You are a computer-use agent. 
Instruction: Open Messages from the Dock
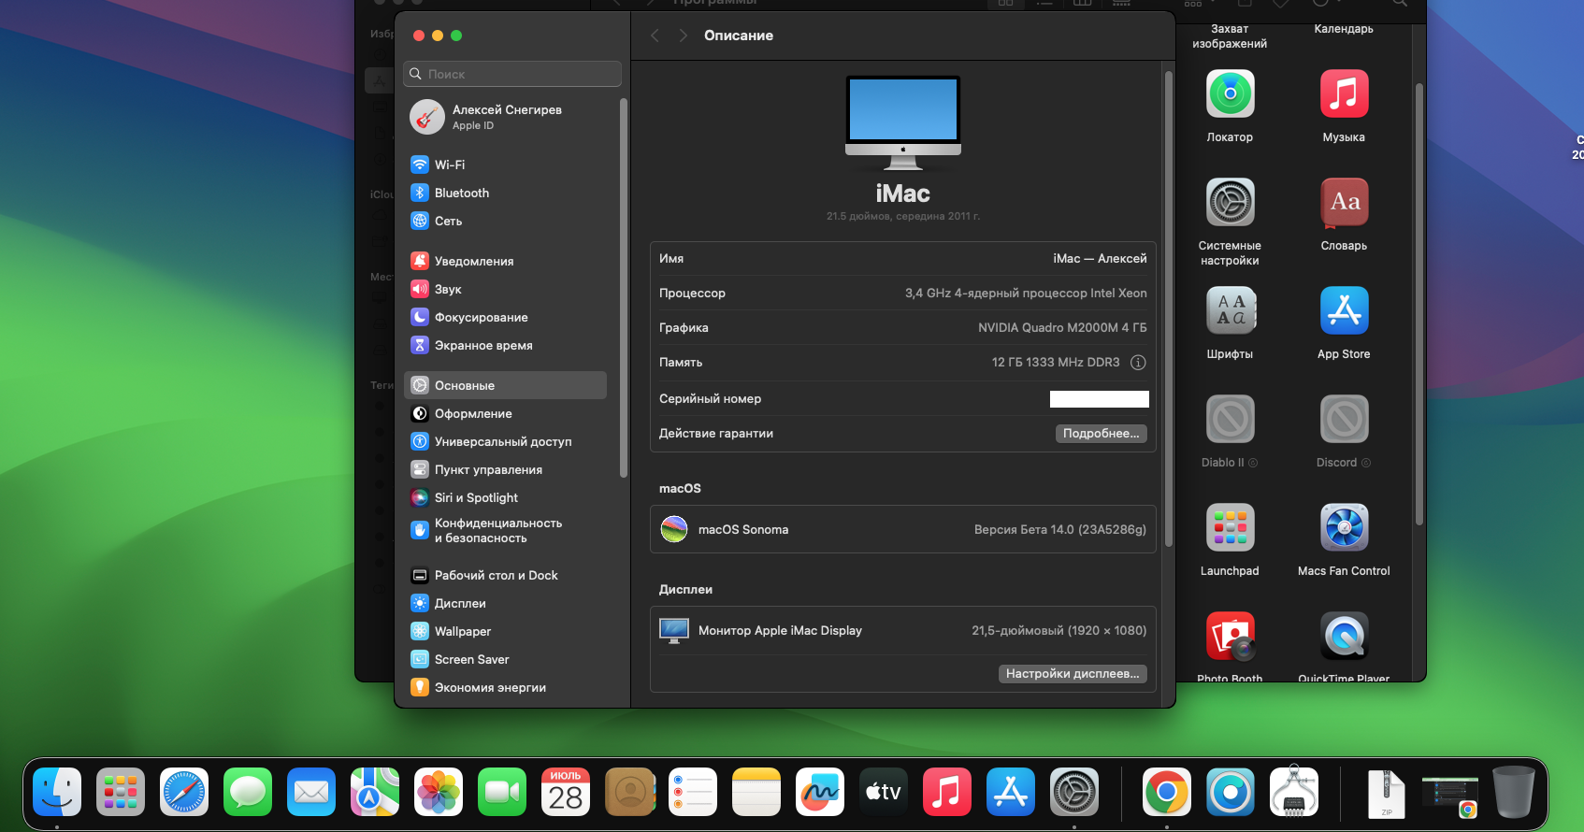coord(248,792)
